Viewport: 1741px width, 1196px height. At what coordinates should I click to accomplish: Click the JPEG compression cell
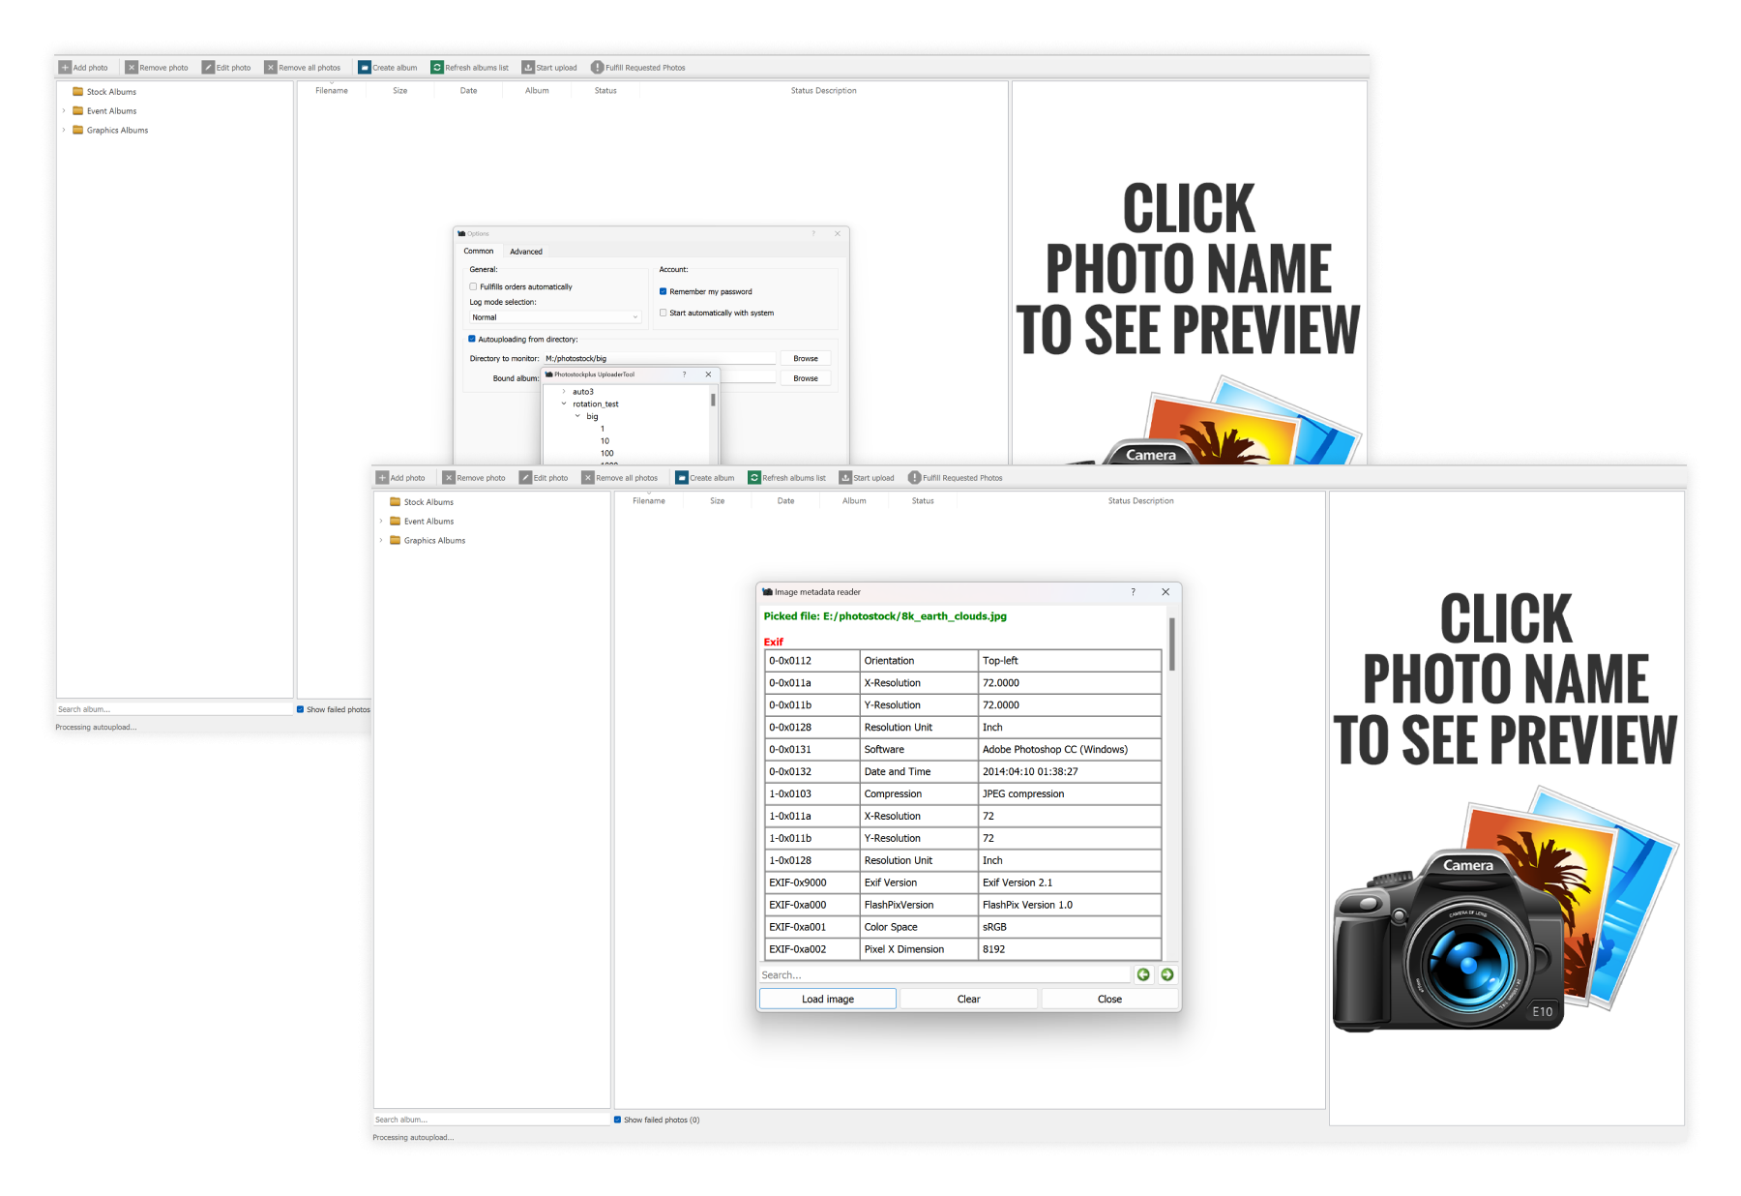click(1070, 794)
